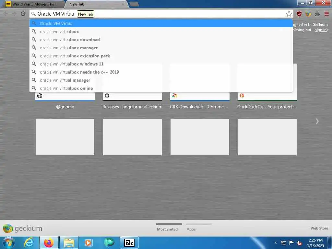
Task: Click the globe favicon on @google tile
Action: (40, 96)
